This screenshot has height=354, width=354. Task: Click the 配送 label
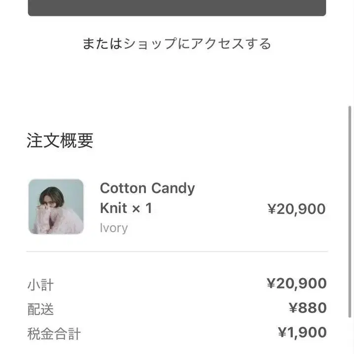pos(40,310)
